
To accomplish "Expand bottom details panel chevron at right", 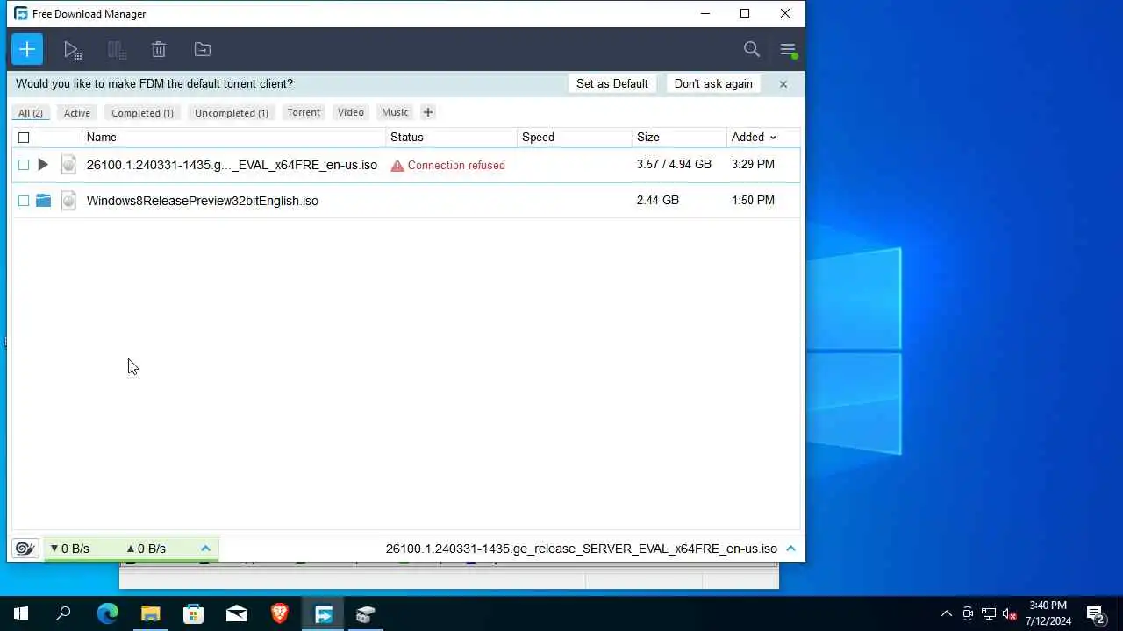I will pos(790,549).
